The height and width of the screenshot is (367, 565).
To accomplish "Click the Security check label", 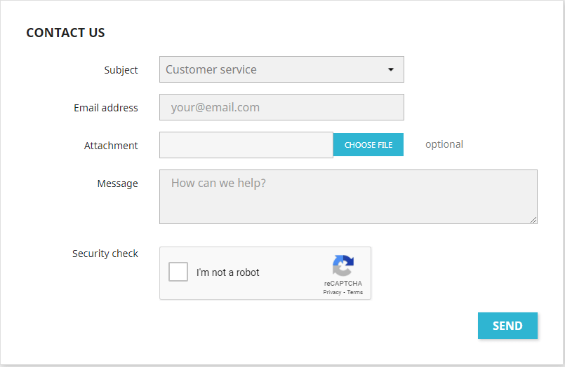I will (105, 254).
